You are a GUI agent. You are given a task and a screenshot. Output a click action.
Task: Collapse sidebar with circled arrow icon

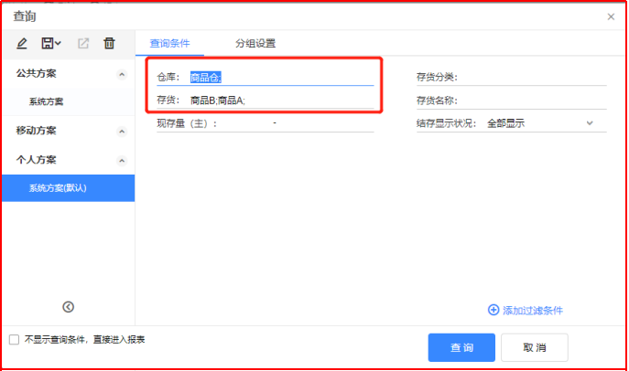[x=68, y=307]
